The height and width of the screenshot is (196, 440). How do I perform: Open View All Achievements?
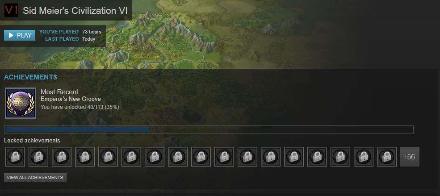[x=35, y=178]
